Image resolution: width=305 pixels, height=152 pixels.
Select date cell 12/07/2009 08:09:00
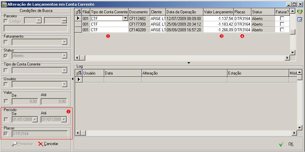pos(184,19)
